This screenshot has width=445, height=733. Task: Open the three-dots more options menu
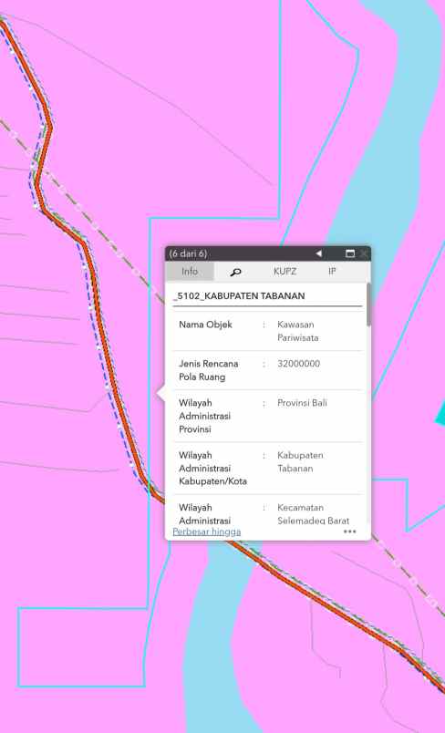click(349, 532)
